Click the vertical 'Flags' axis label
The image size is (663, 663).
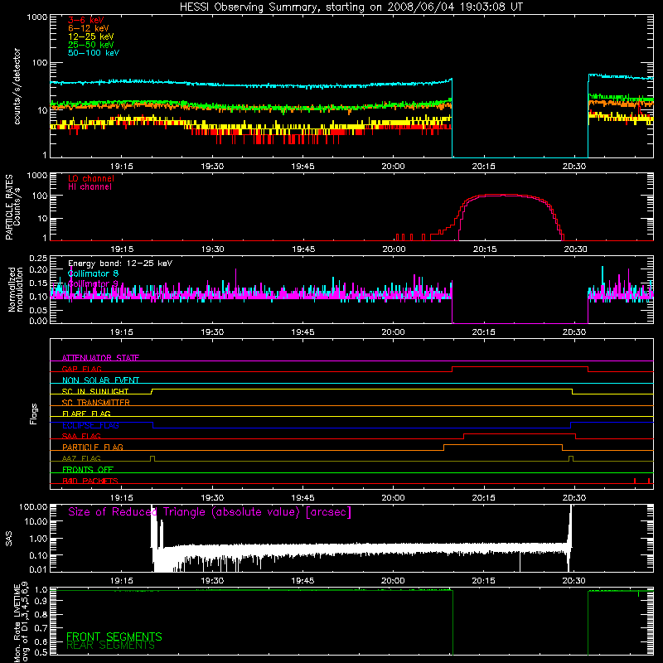click(34, 414)
